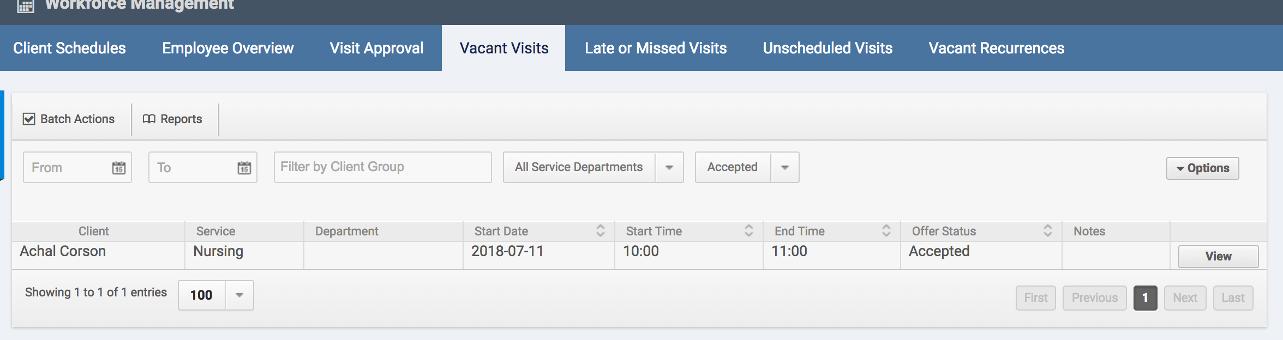Sort by End Time column arrows
Screen dimensions: 1283x340
(886, 231)
